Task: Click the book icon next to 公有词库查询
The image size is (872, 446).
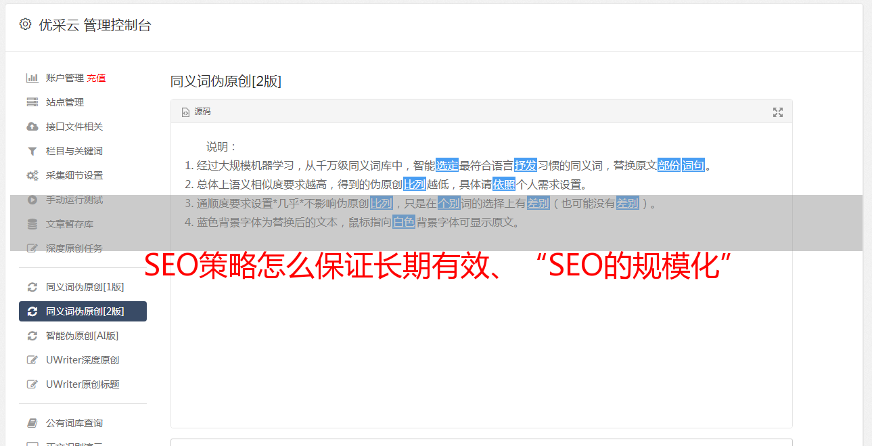Action: [32, 423]
